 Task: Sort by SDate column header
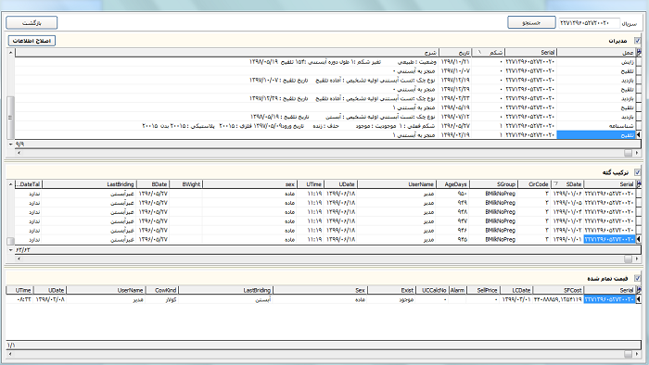567,184
